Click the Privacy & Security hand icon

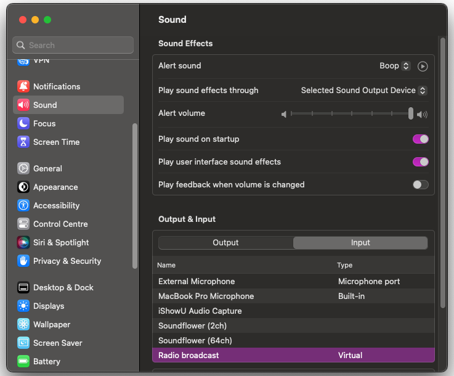click(x=23, y=261)
